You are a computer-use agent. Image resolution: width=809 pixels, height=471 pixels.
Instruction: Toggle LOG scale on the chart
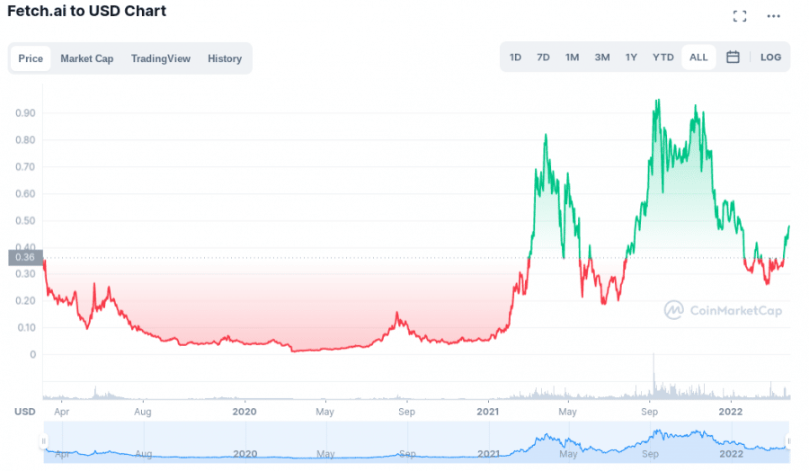point(770,58)
